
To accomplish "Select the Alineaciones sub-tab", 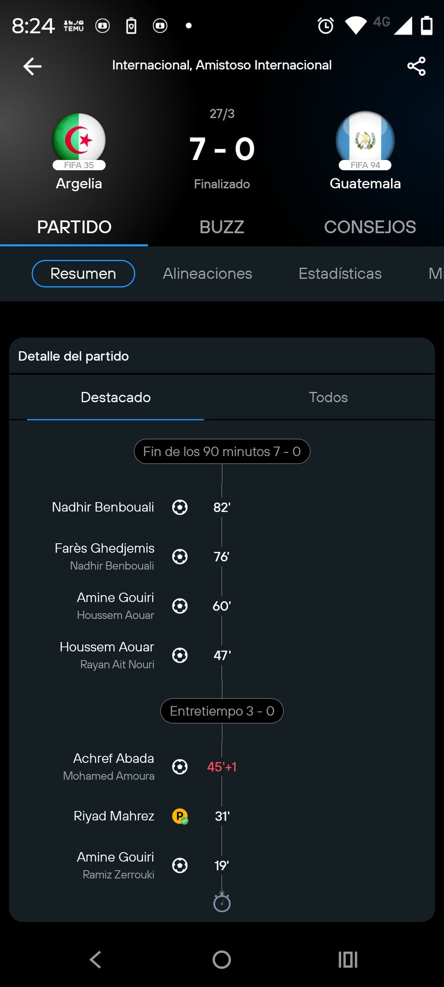I will pos(207,274).
